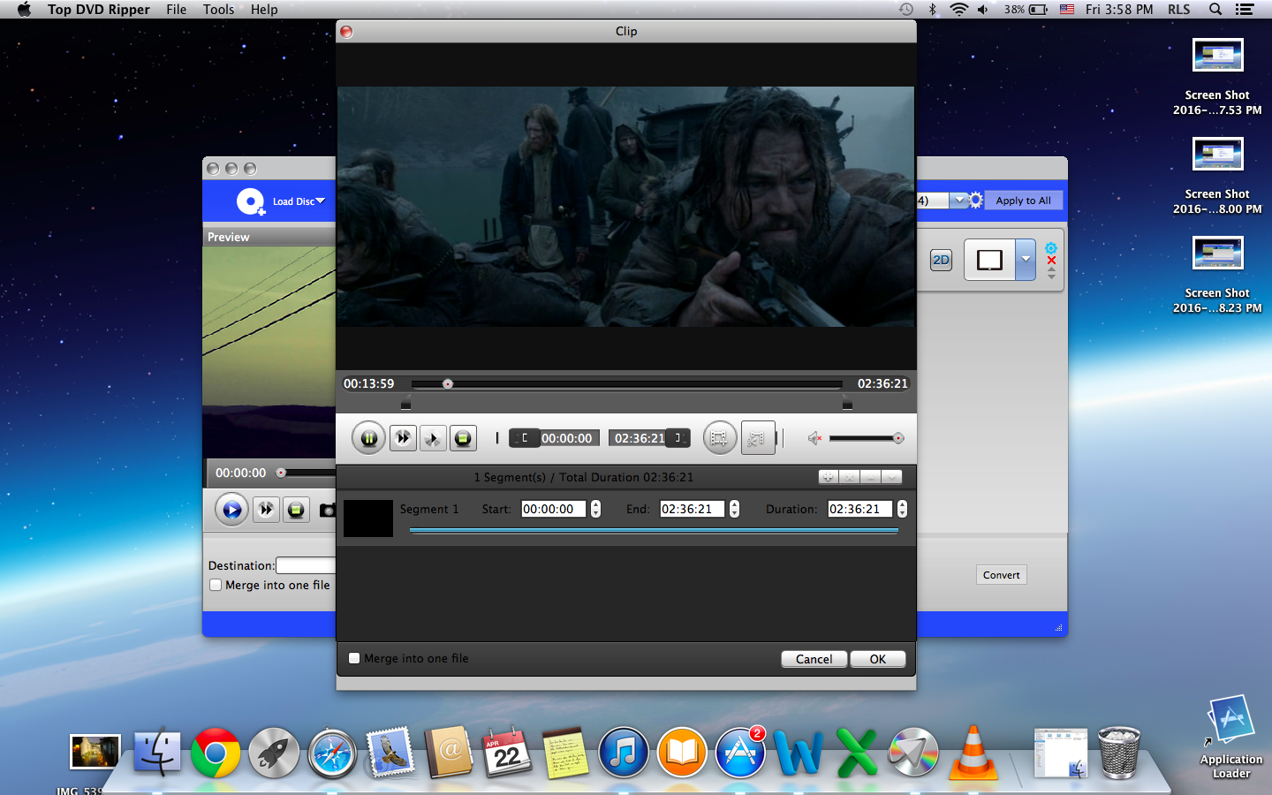
Task: Set clip start point with left bracket
Action: (x=525, y=438)
